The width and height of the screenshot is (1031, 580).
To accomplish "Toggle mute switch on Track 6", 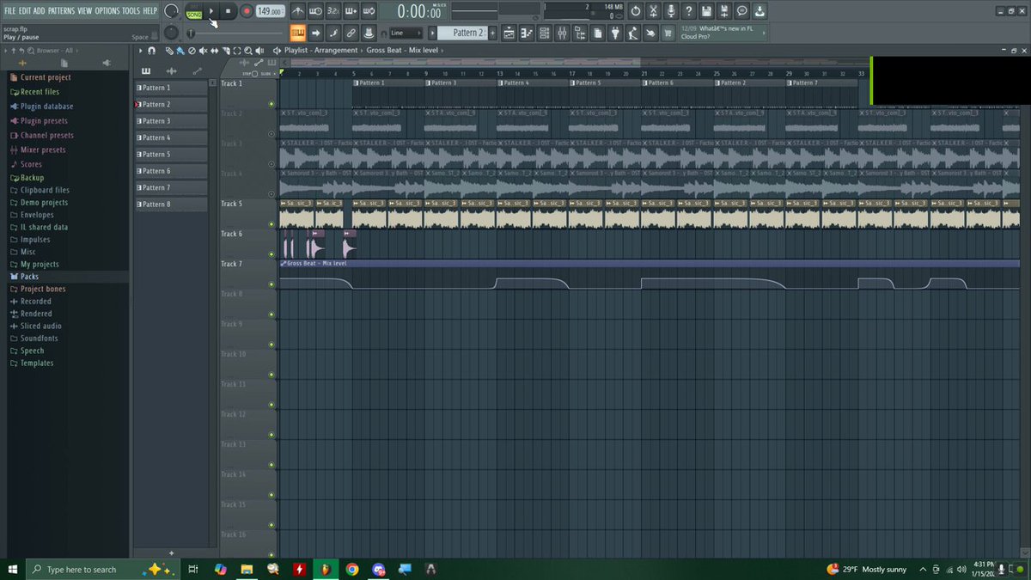I will click(271, 254).
